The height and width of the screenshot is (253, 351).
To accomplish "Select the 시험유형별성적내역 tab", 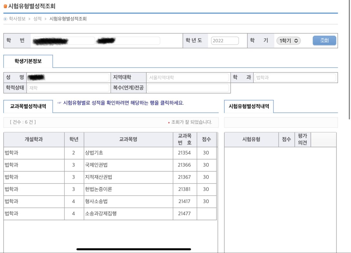I will [249, 106].
